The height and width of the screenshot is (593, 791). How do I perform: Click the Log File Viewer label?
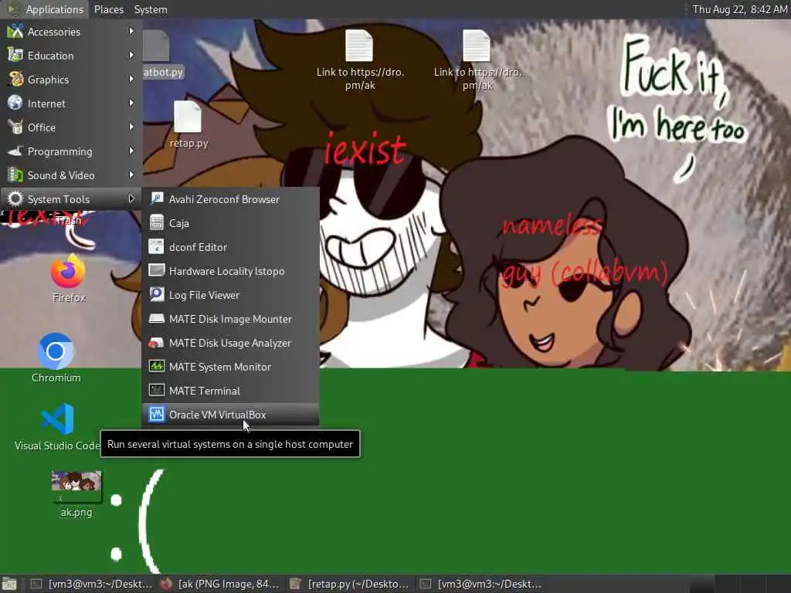(x=204, y=295)
